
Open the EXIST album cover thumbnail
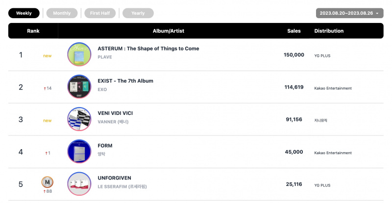(79, 87)
